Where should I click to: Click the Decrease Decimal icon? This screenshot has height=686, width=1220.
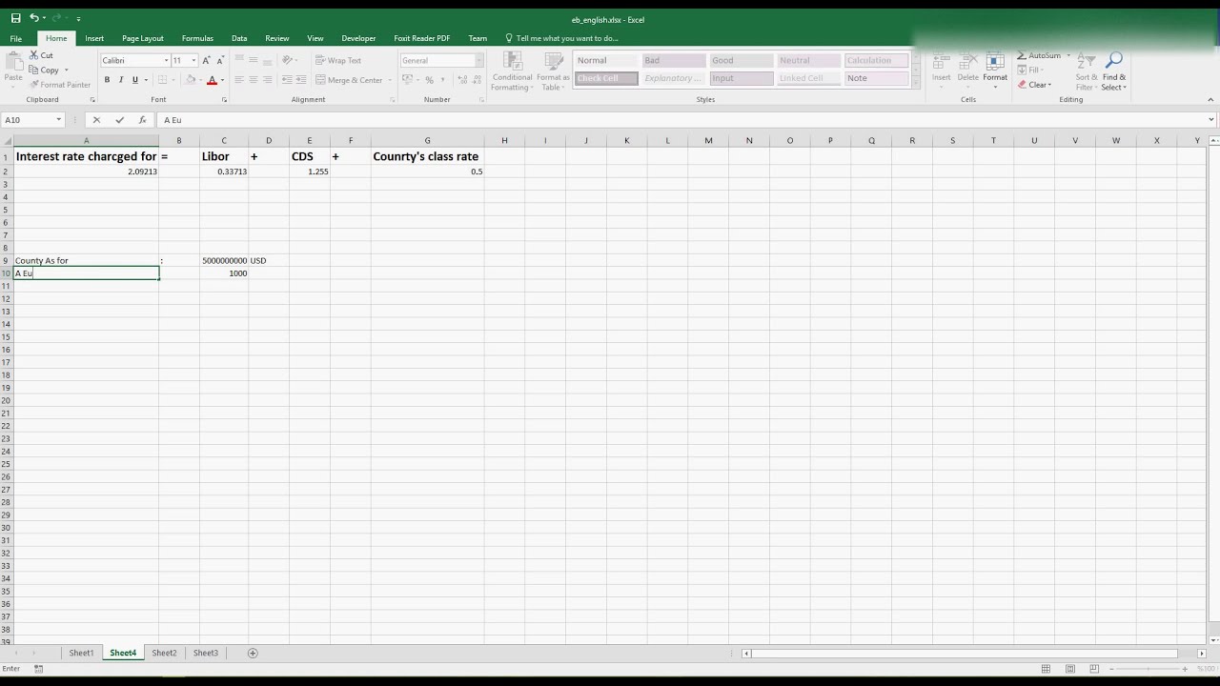click(x=478, y=80)
